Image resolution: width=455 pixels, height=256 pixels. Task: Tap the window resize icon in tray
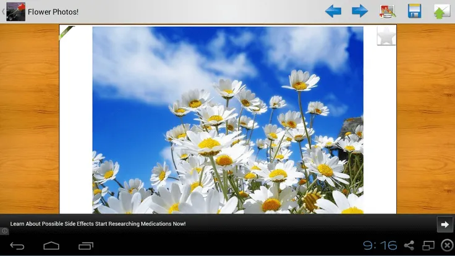pyautogui.click(x=428, y=246)
